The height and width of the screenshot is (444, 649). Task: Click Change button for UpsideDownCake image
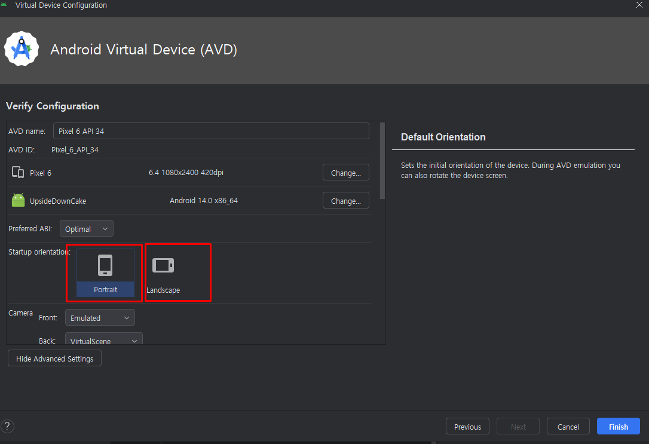[345, 201]
